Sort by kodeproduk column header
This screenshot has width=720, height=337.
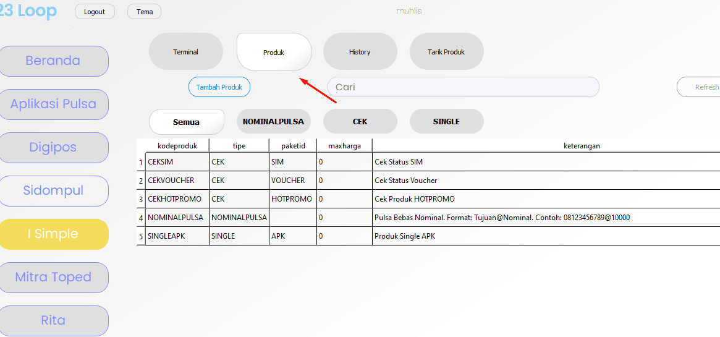pos(177,145)
